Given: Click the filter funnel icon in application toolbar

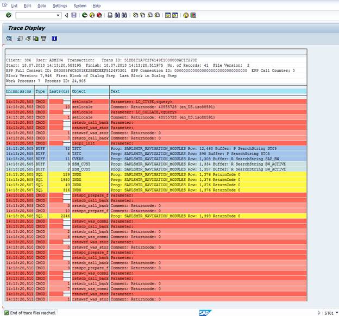Looking at the screenshot, I should 43,39.
